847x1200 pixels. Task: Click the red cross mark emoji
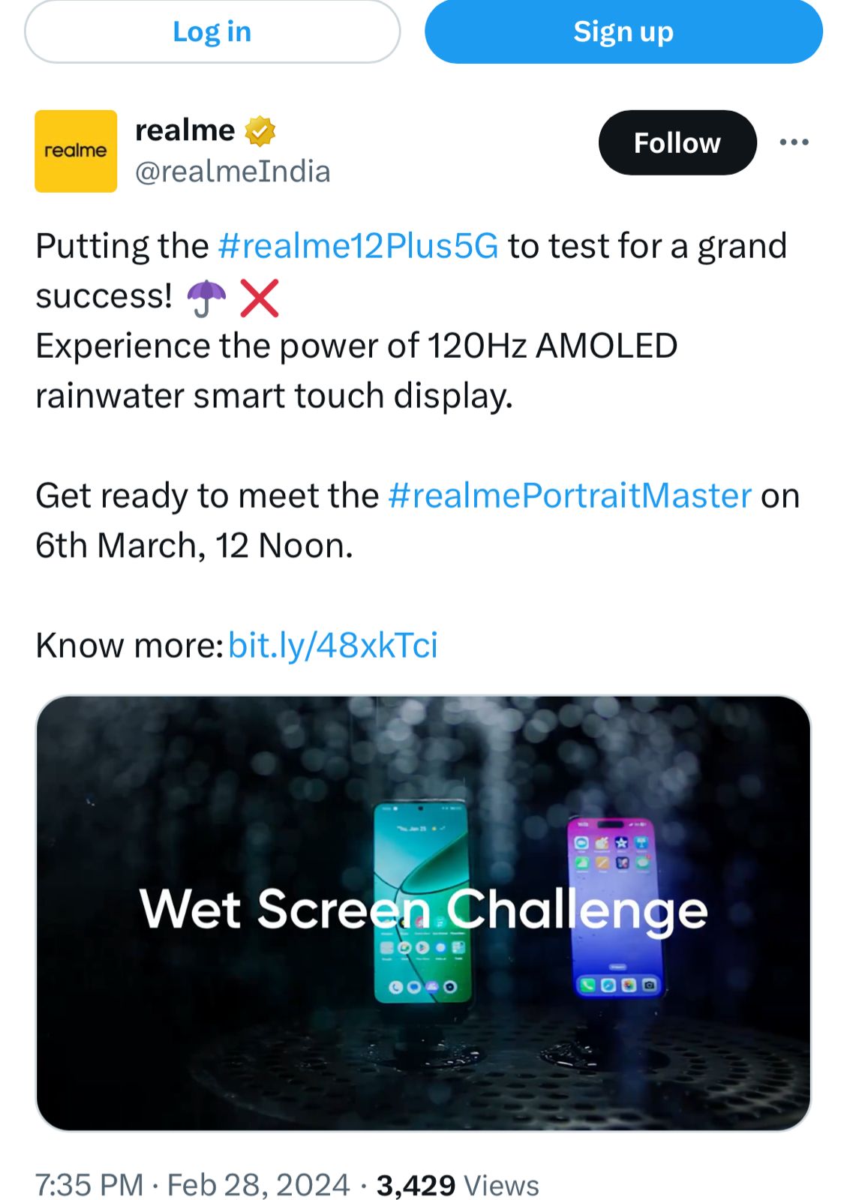tap(260, 298)
